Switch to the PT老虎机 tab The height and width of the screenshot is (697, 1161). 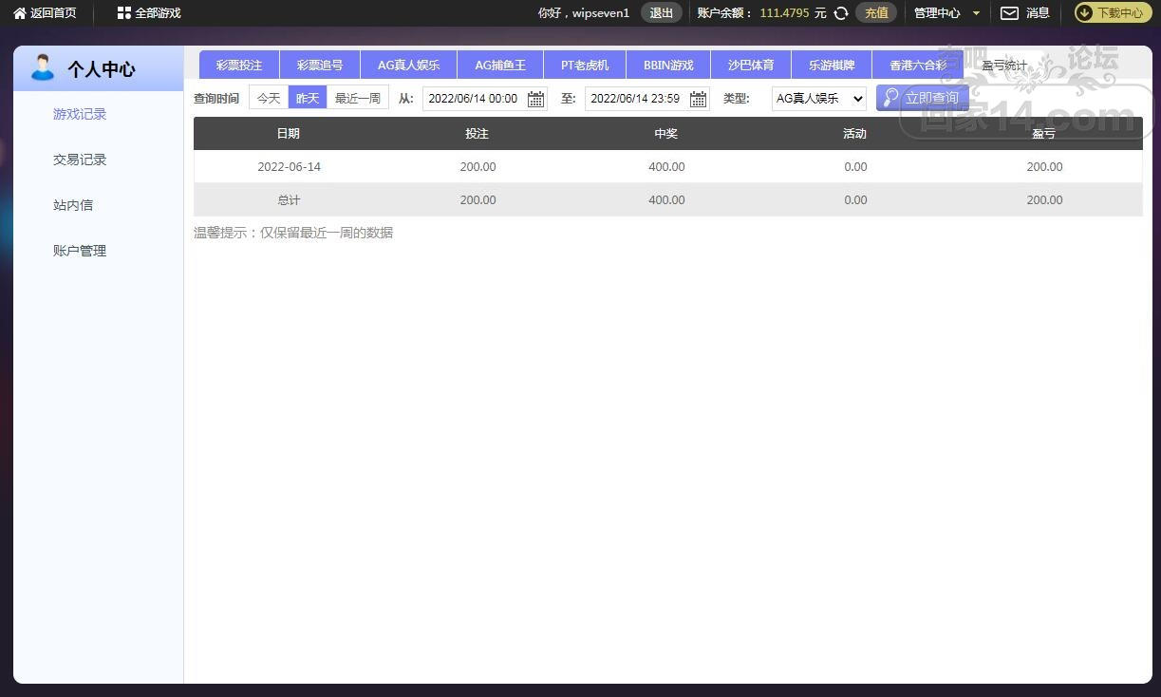(585, 66)
